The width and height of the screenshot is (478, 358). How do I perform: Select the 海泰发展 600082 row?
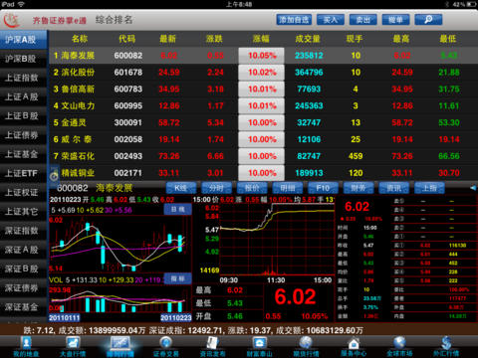(x=264, y=56)
